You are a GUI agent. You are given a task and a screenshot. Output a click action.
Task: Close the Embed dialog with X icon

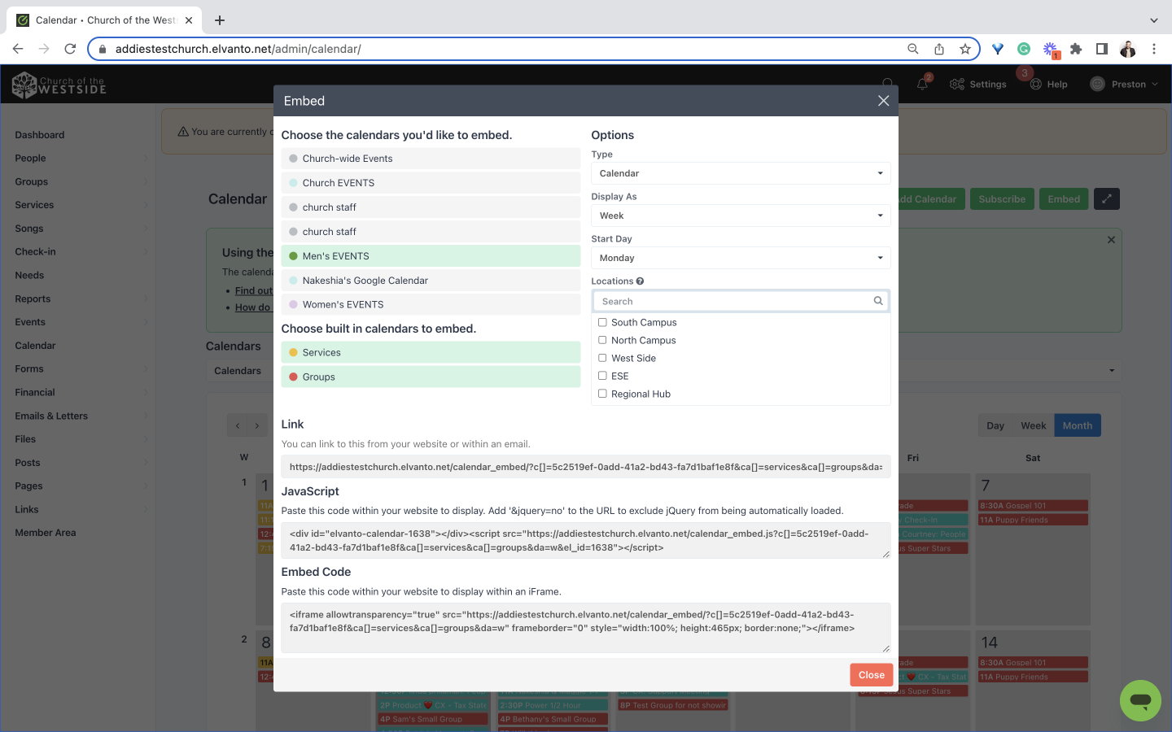point(883,101)
